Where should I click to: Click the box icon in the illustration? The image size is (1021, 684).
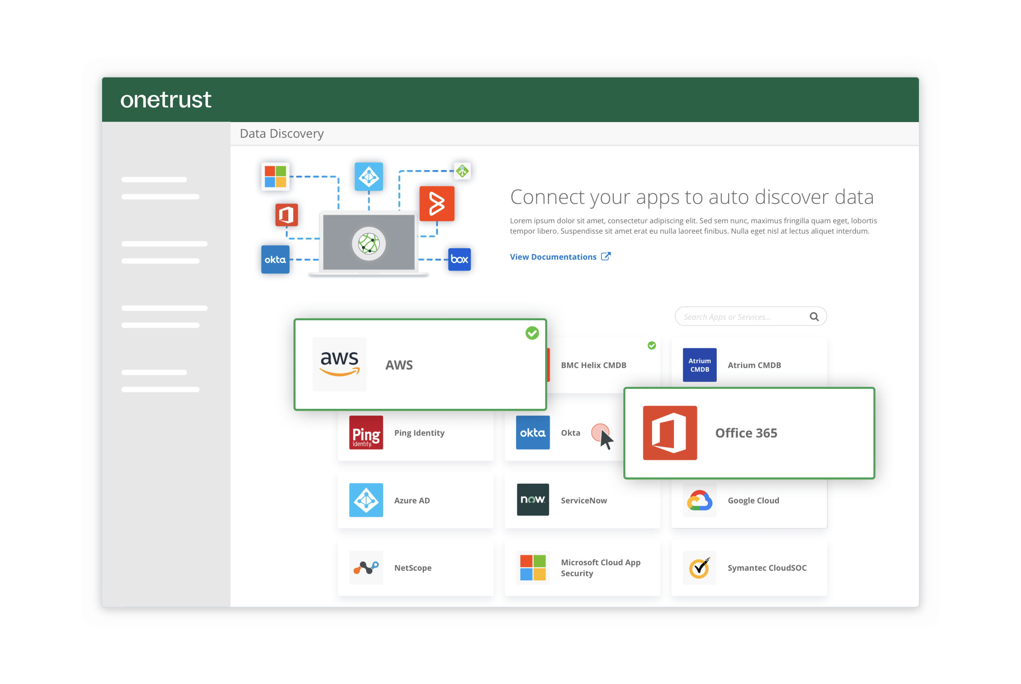[459, 259]
